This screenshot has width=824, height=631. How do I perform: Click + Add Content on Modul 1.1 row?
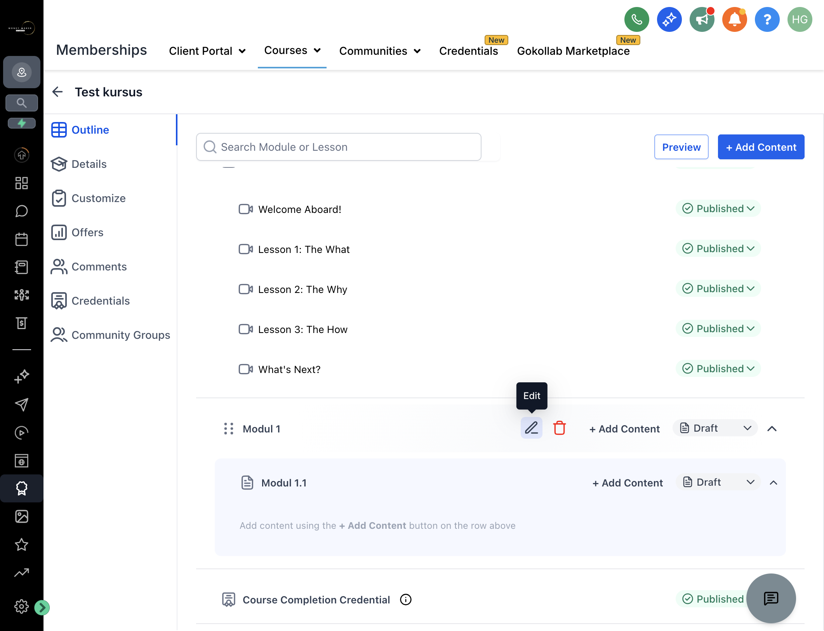point(628,483)
